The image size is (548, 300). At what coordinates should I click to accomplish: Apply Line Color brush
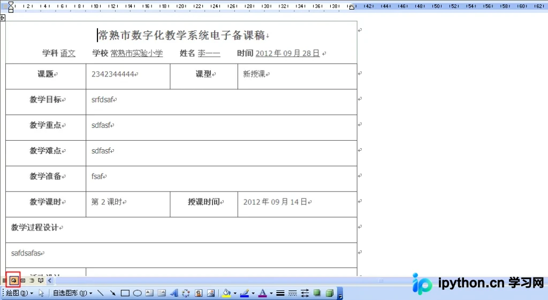pos(245,293)
